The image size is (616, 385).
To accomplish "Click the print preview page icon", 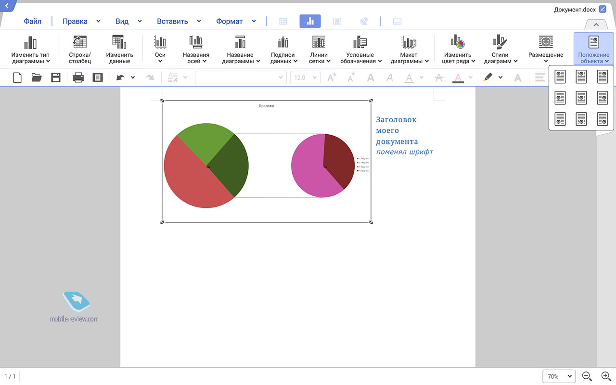I will pos(98,77).
